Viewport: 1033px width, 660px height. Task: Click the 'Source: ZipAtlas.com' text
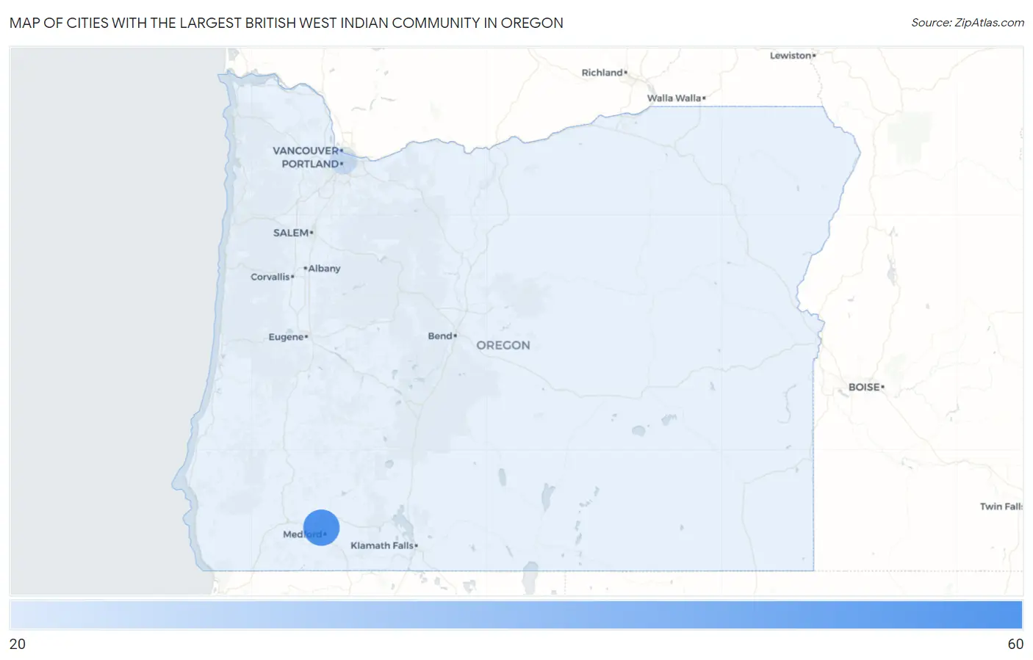click(x=968, y=23)
